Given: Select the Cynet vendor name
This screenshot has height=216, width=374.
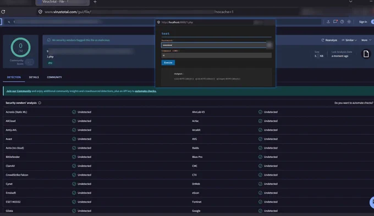Looking at the screenshot, I should point(9,184).
